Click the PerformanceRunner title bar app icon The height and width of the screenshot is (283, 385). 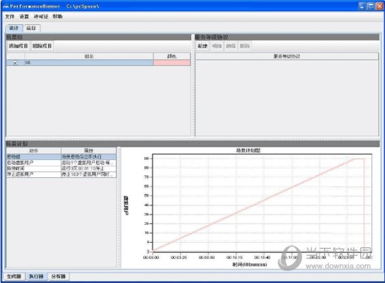[6, 5]
